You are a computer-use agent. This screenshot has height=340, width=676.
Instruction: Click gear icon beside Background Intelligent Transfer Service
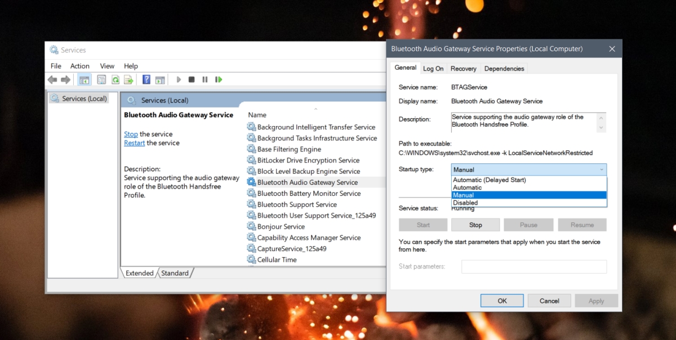tap(251, 127)
